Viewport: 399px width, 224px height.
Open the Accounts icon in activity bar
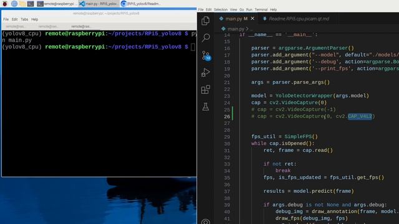click(206, 222)
